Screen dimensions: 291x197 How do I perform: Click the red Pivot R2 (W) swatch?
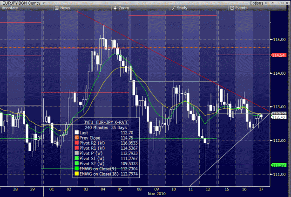click(77, 143)
